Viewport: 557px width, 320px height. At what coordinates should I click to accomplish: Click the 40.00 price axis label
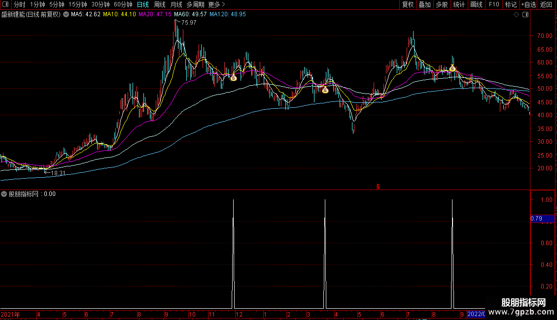pyautogui.click(x=545, y=115)
